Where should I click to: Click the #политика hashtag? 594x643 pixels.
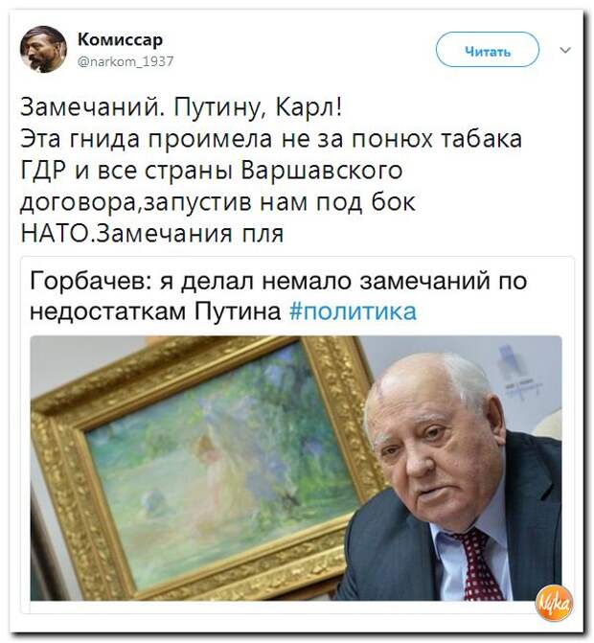(353, 311)
